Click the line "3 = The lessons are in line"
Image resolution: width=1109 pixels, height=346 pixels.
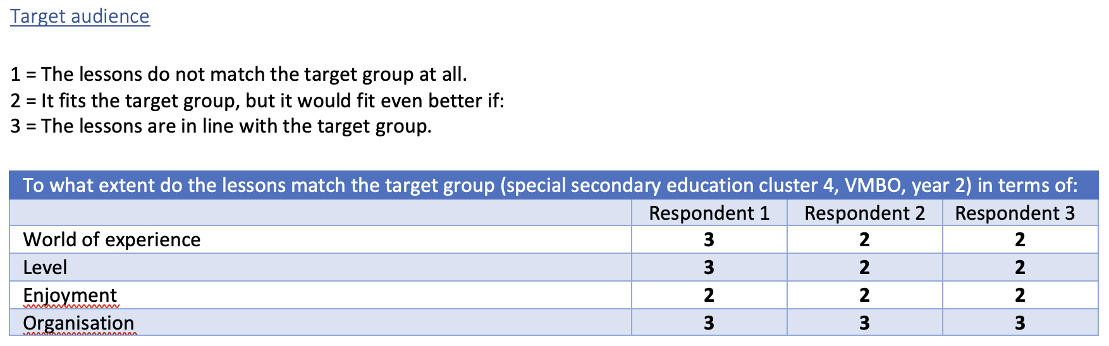221,126
